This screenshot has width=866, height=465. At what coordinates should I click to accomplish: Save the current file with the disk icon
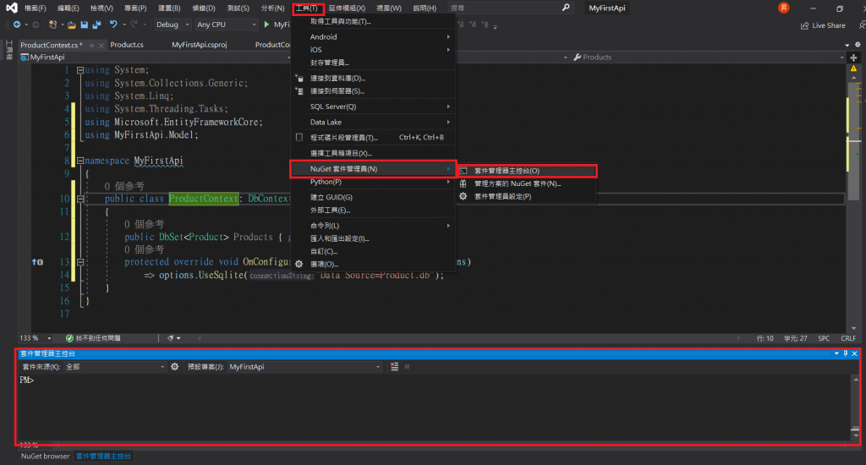coord(84,25)
